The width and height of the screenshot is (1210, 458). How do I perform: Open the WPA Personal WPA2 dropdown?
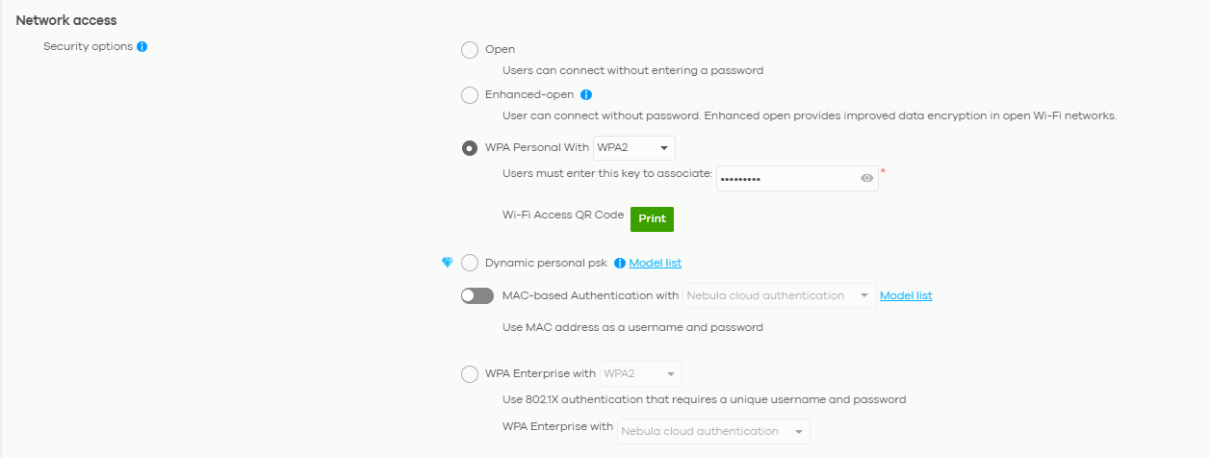pyautogui.click(x=633, y=148)
